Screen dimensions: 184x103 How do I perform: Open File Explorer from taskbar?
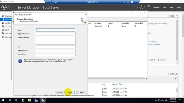pos(30,100)
